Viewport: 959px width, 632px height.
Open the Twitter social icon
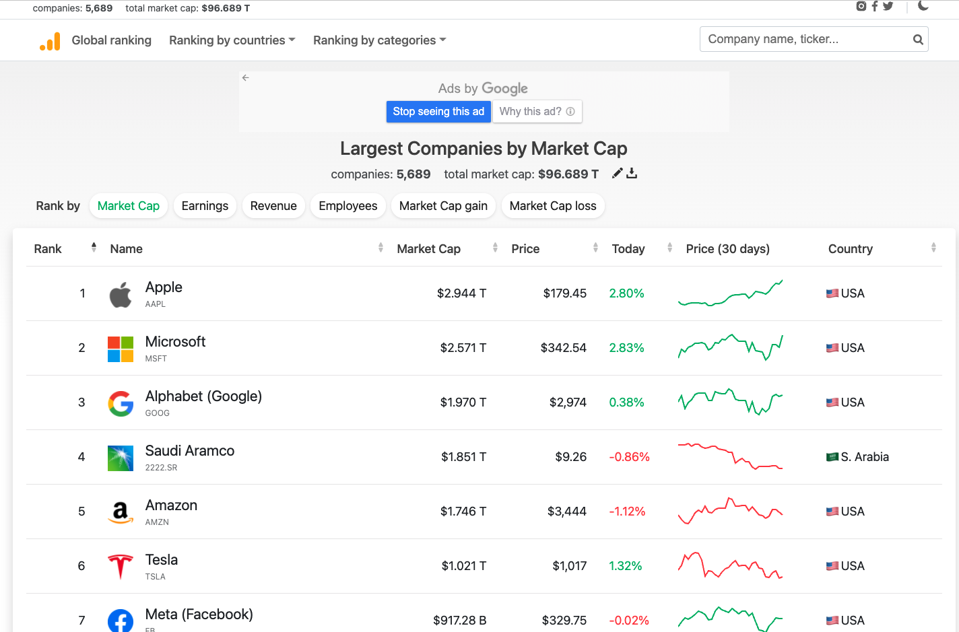pos(888,6)
